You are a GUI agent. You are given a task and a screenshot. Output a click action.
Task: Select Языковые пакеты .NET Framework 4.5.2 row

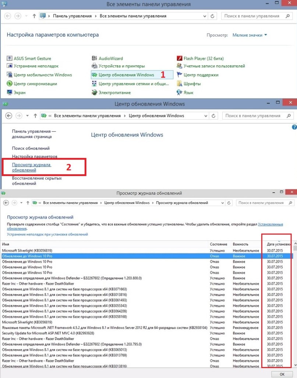click(x=147, y=328)
